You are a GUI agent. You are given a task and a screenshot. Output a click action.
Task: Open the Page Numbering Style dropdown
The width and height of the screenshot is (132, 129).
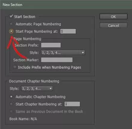(x=63, y=53)
